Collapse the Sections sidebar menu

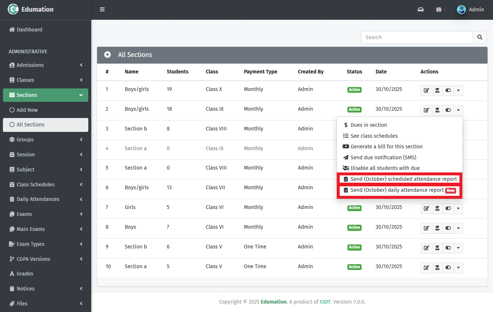coord(46,95)
